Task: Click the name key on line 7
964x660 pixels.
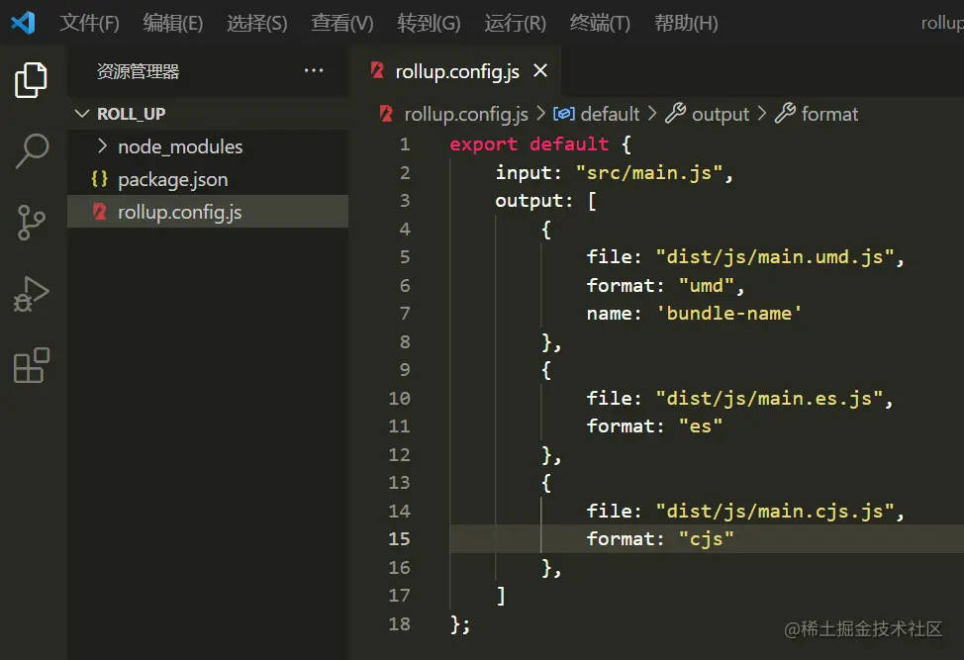Action: (610, 314)
